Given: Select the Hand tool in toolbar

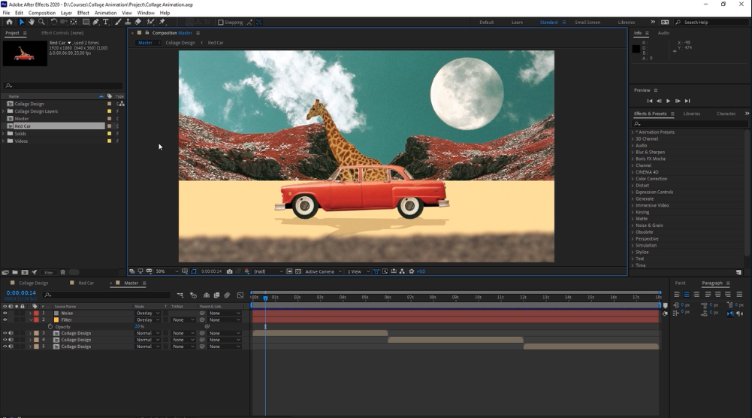Looking at the screenshot, I should pos(31,22).
